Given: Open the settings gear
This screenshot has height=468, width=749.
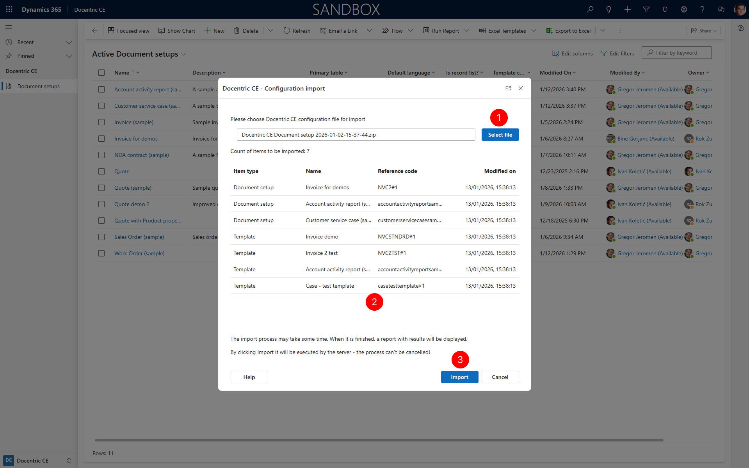Looking at the screenshot, I should 684,9.
